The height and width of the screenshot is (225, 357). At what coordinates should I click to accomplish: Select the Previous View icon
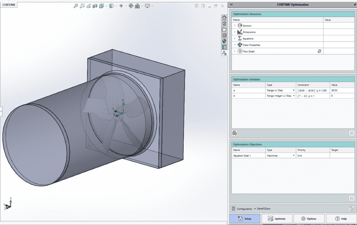click(89, 6)
